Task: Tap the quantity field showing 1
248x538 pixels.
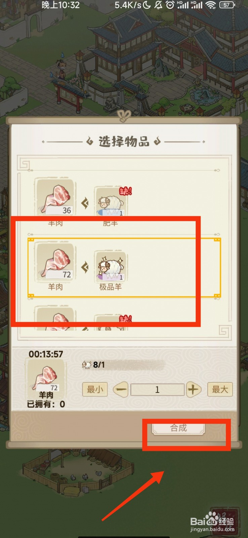Action: (157, 390)
